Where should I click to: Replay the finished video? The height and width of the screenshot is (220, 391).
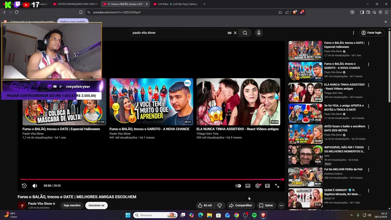(x=24, y=186)
